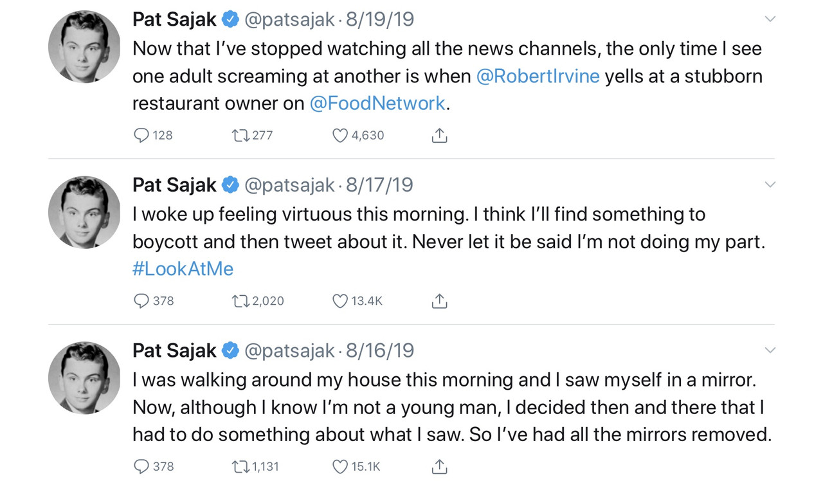The height and width of the screenshot is (481, 823).
Task: Open the @RobertIrvine mention link
Action: pos(538,77)
